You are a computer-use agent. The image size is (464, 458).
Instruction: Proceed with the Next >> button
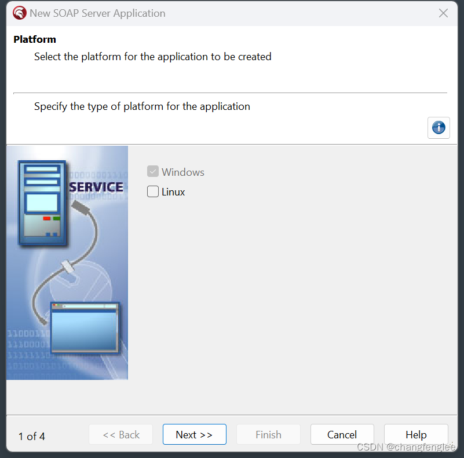(x=195, y=434)
